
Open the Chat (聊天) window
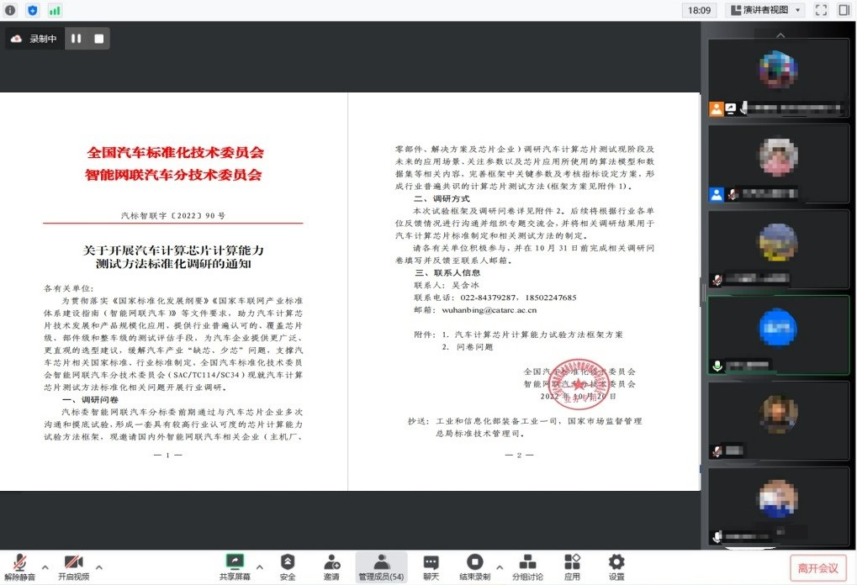[x=431, y=567]
